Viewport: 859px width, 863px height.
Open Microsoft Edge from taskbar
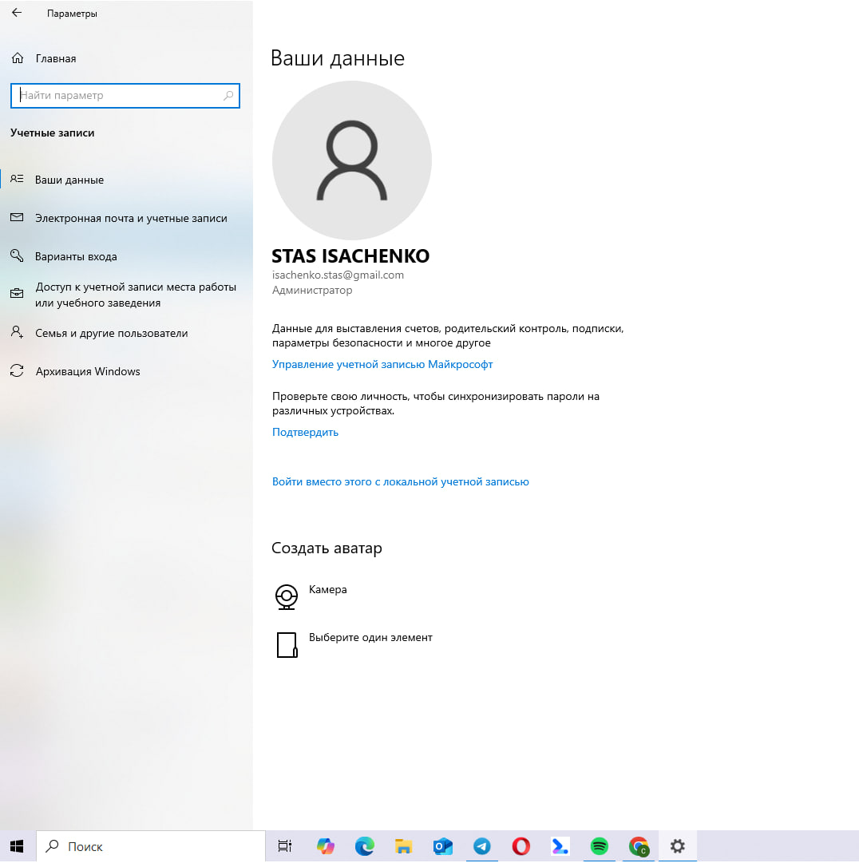click(364, 846)
